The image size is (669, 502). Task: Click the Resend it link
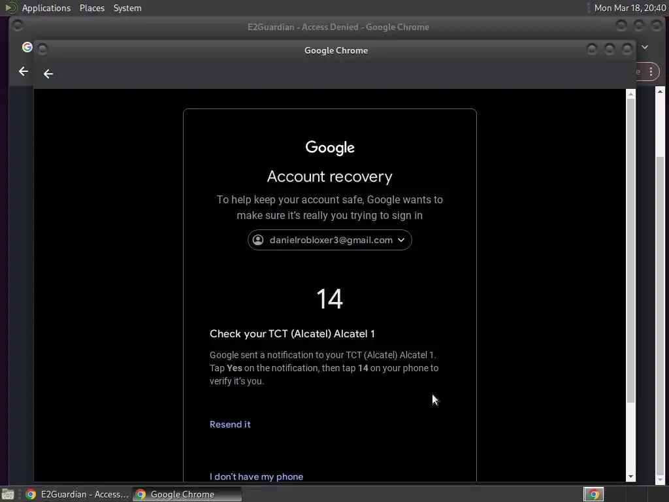coord(230,424)
